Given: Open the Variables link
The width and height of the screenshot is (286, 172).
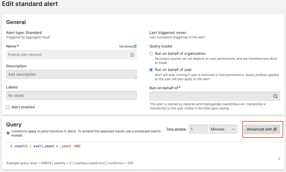Looking at the screenshot, I should (126, 46).
